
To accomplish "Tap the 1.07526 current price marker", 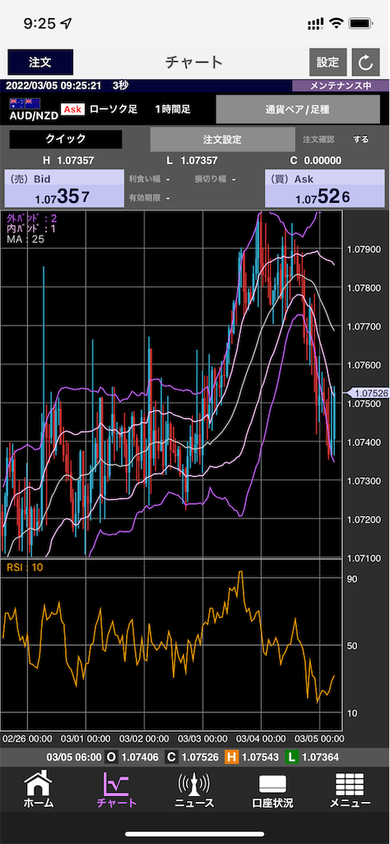I will (x=369, y=393).
